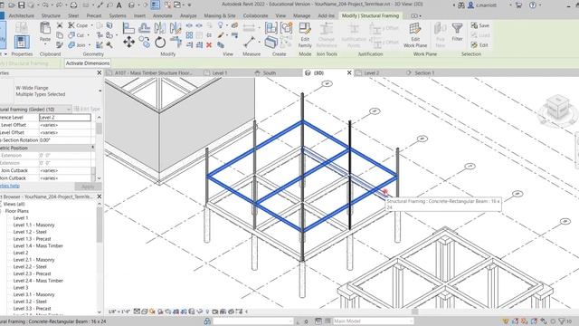Select the Rotate tool in Modify panel
This screenshot has width=579, height=326.
pos(160,43)
